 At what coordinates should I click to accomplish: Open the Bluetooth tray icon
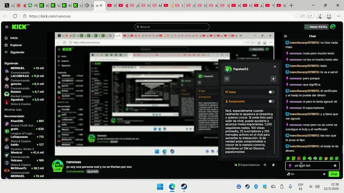click(x=256, y=187)
